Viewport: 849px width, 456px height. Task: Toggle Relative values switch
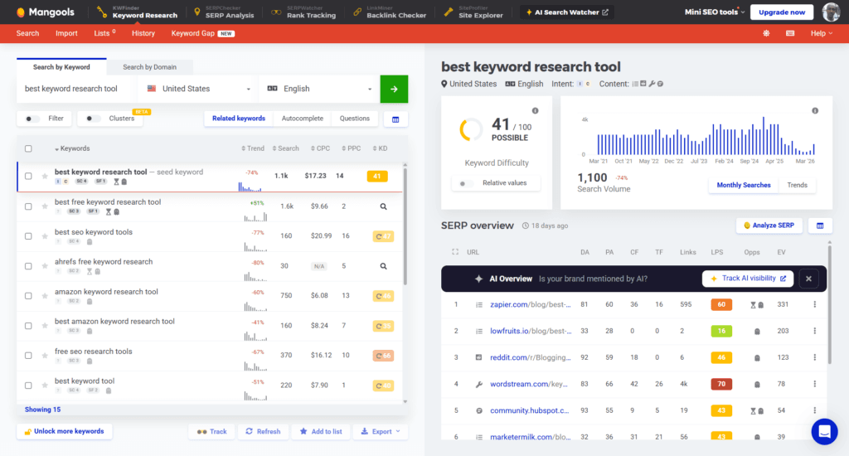(x=464, y=183)
